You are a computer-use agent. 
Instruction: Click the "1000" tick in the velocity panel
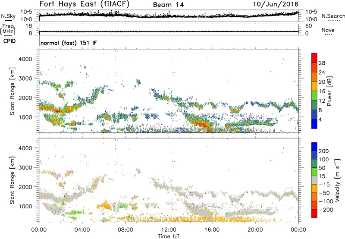click(25, 206)
